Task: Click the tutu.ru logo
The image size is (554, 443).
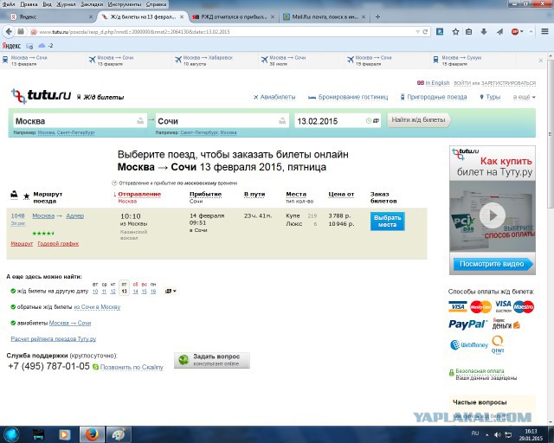Action: tap(41, 96)
